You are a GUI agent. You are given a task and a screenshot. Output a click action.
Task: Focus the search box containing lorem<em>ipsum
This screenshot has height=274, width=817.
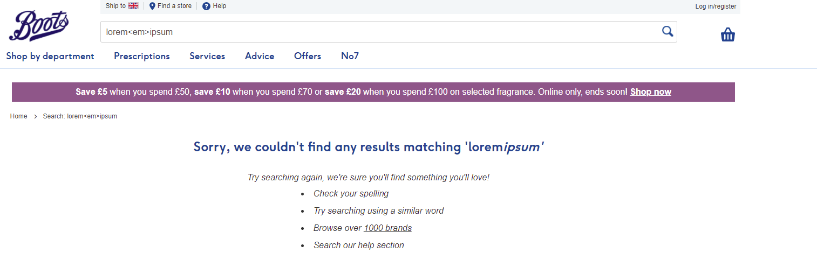click(389, 32)
